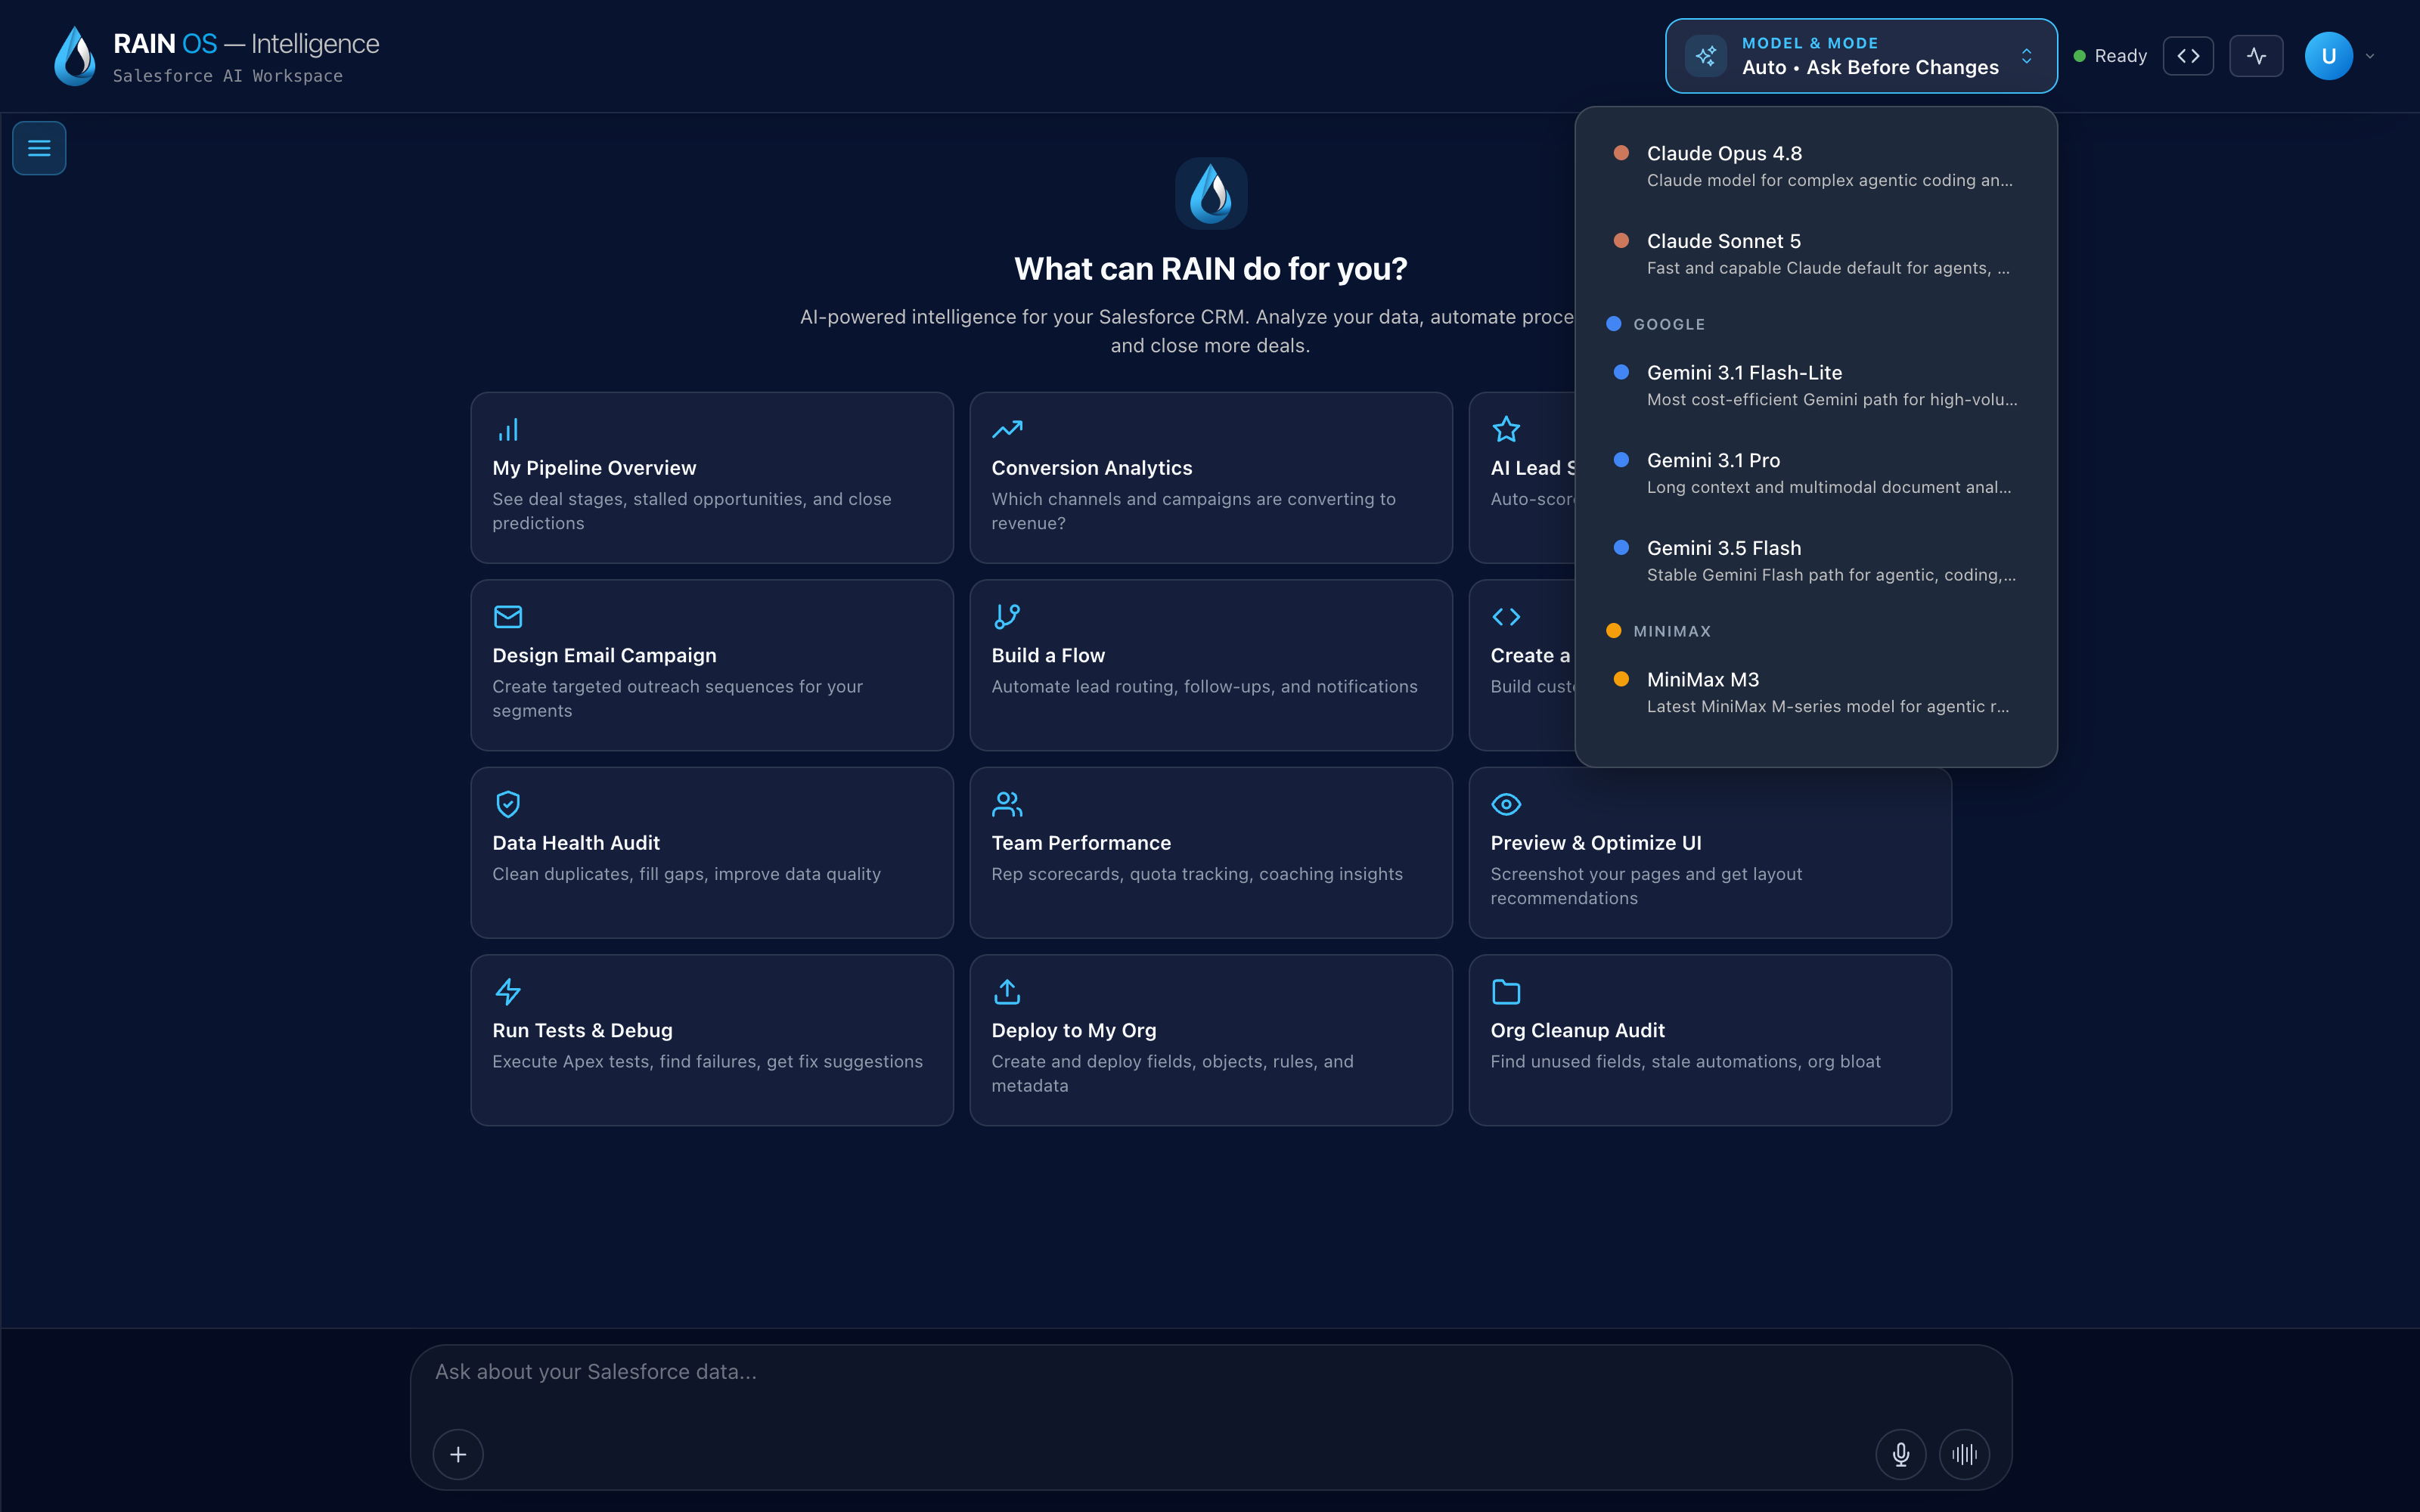Viewport: 2420px width, 1512px height.
Task: Click the branch icon on Build a Flow
Action: [1007, 617]
